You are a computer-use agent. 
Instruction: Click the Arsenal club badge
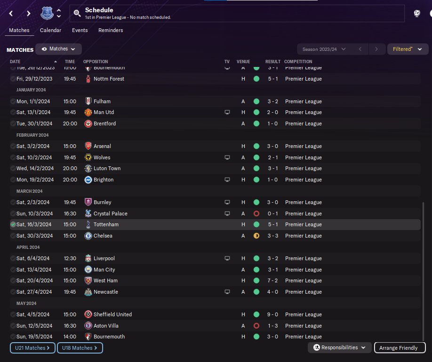[x=88, y=146]
